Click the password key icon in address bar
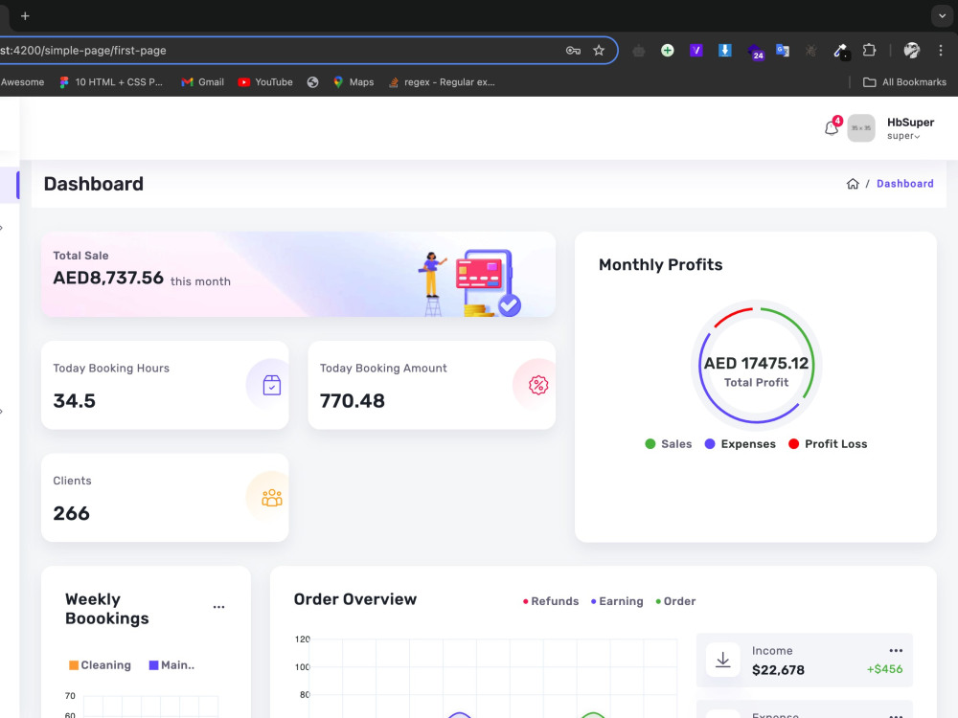The image size is (958, 718). click(x=573, y=51)
